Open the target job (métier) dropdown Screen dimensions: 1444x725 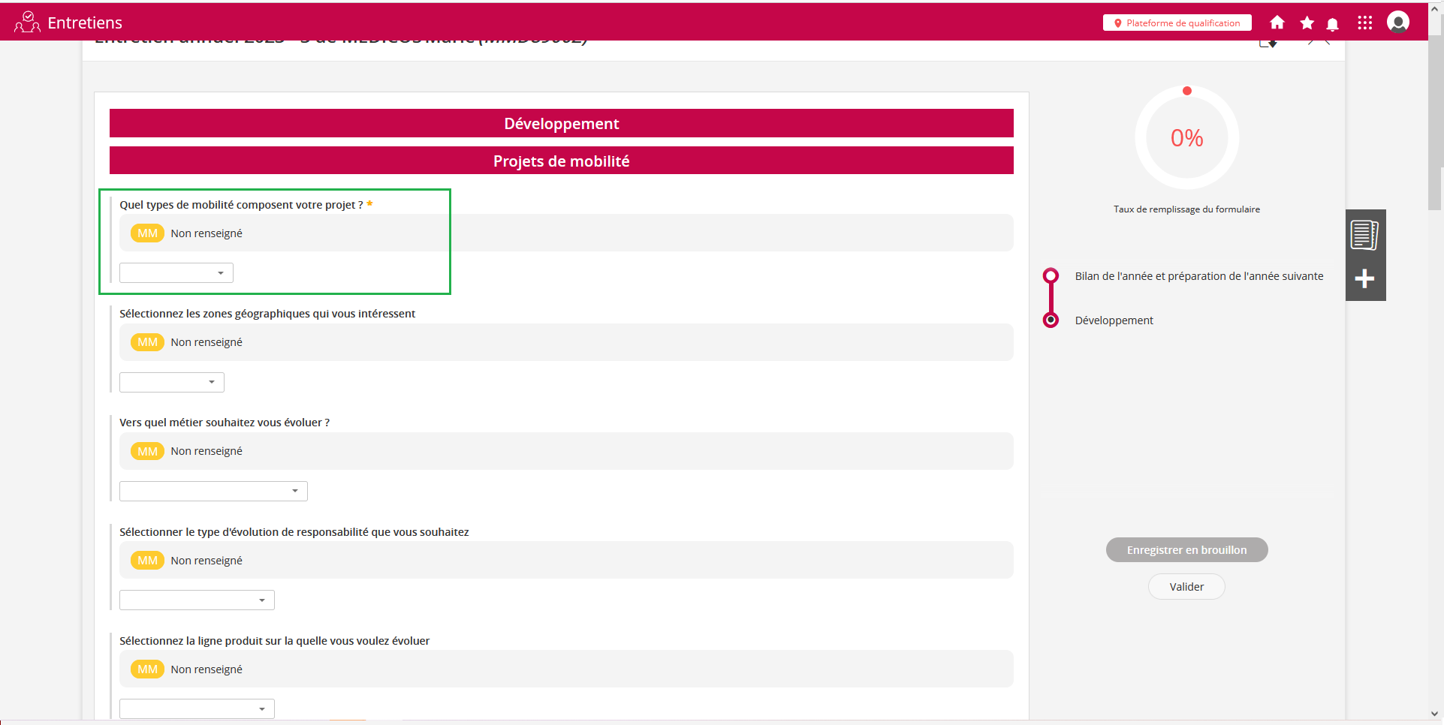pos(213,491)
